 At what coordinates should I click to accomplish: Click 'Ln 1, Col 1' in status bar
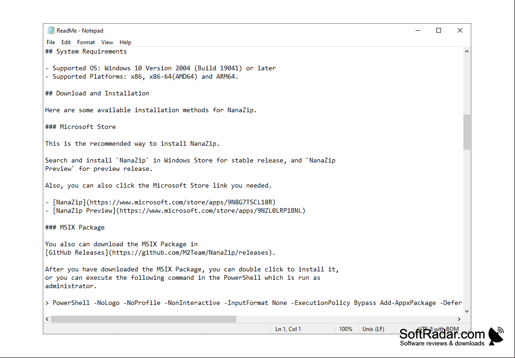pyautogui.click(x=288, y=329)
